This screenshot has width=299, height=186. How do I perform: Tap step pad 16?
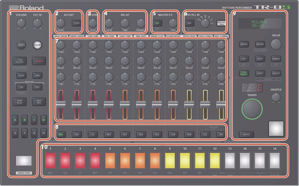coord(275,161)
